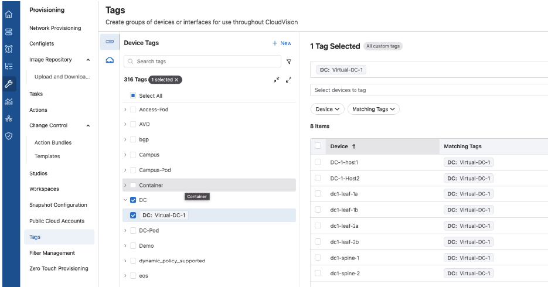Collapse the Image Repository menu section
The height and width of the screenshot is (287, 548).
pos(88,60)
